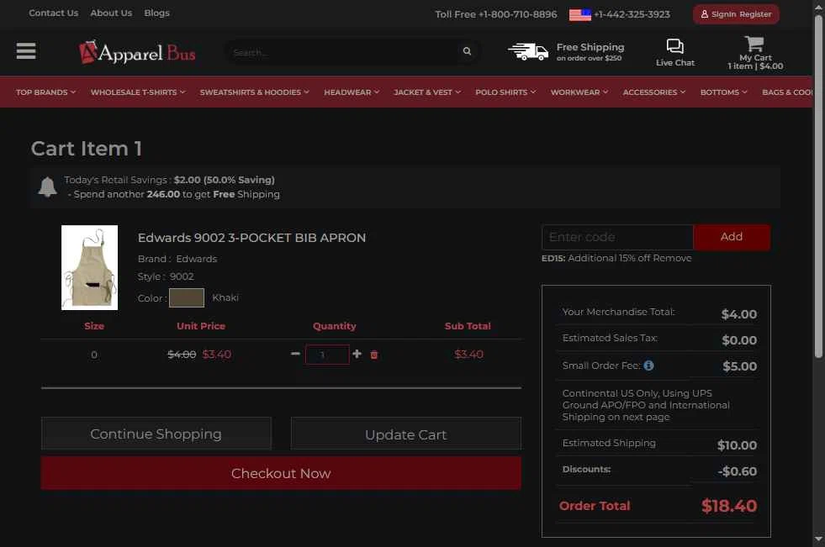Click the Apparel Bus logo
Image resolution: width=825 pixels, height=547 pixels.
137,53
